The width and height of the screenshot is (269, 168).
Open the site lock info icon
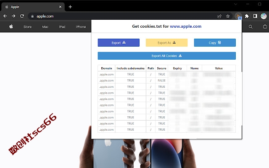(32, 16)
